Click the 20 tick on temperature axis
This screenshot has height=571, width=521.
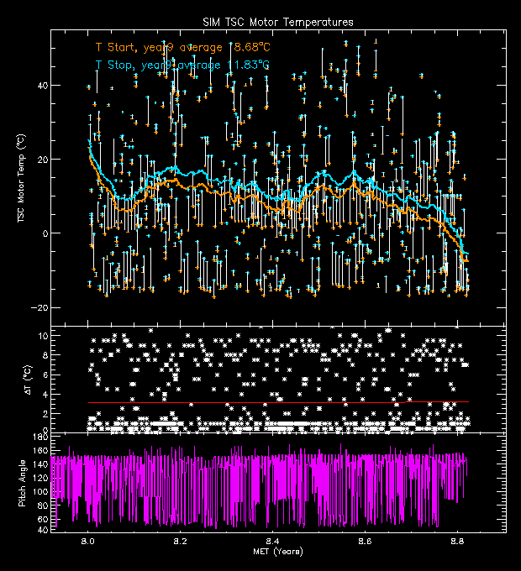41,160
